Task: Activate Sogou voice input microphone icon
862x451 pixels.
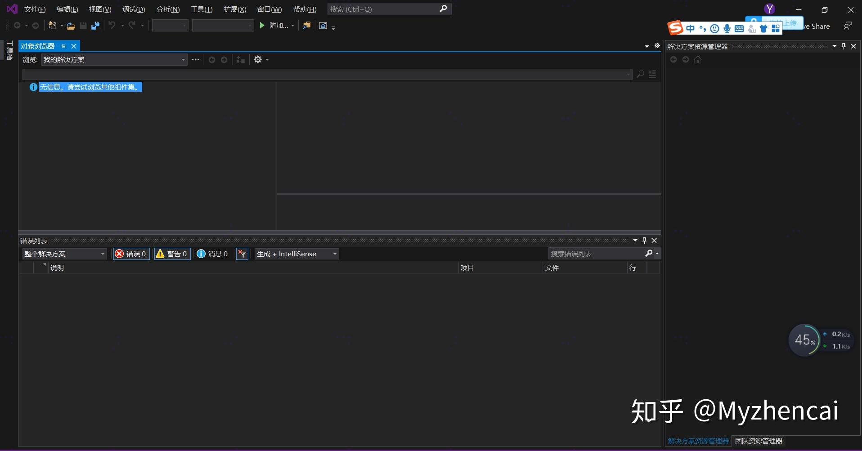Action: (x=726, y=28)
